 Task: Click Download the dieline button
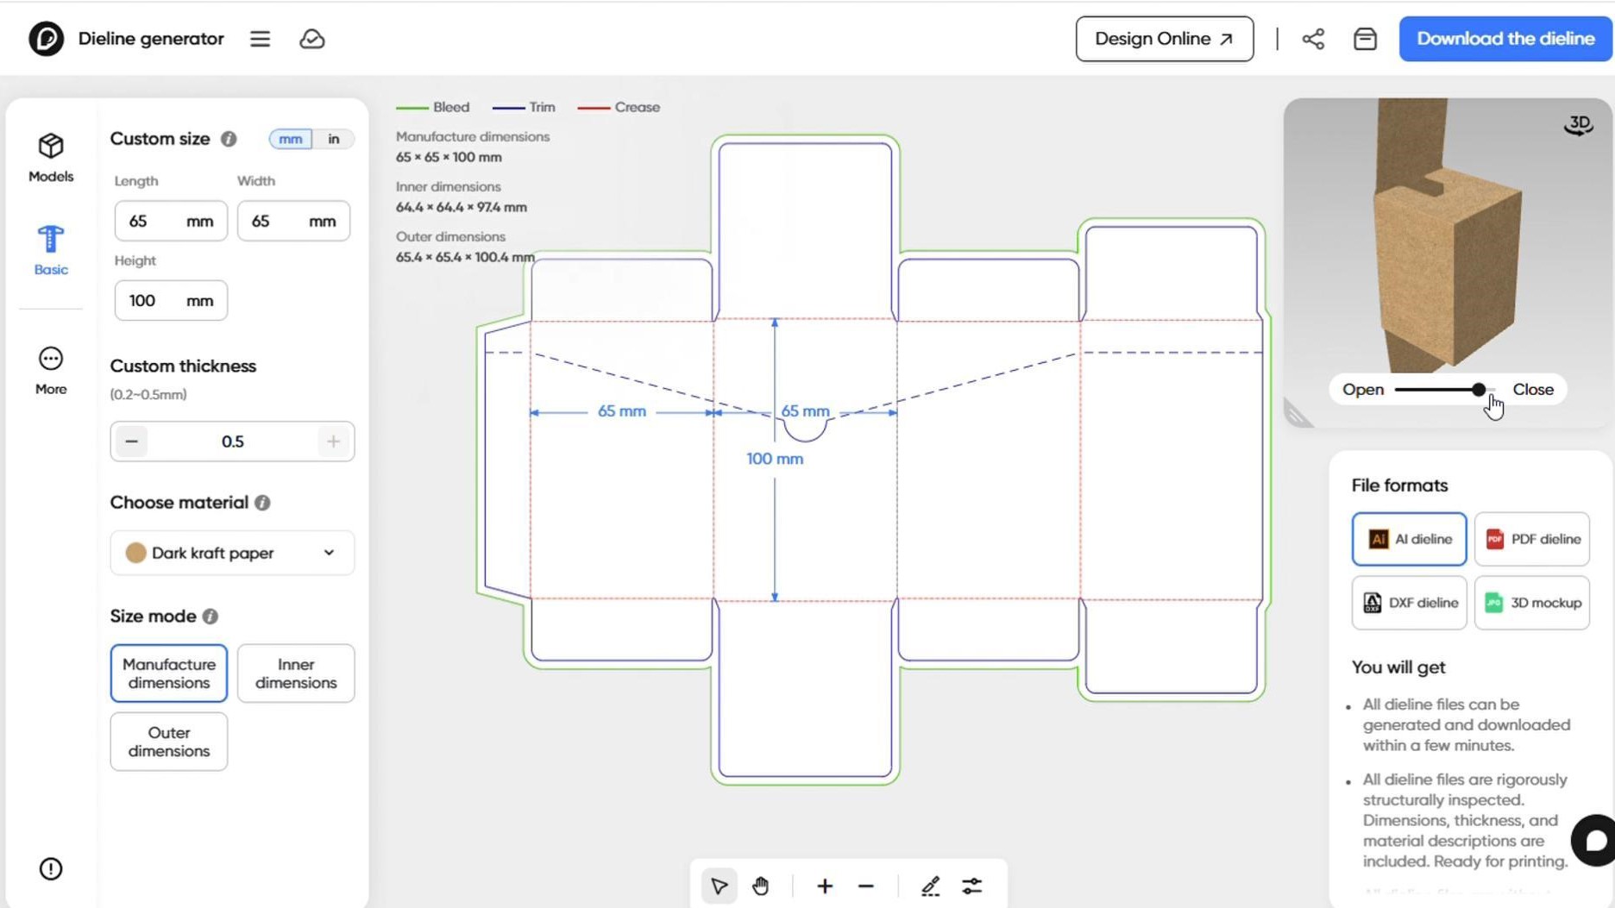click(1505, 39)
